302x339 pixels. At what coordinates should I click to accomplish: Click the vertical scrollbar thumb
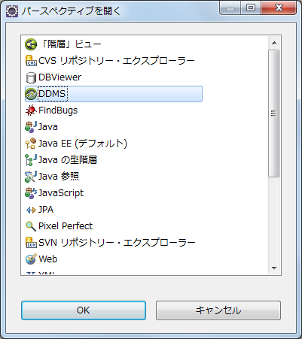(x=274, y=114)
